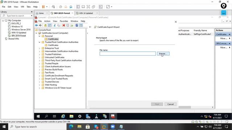Open the guest Windows Start button

point(38,116)
